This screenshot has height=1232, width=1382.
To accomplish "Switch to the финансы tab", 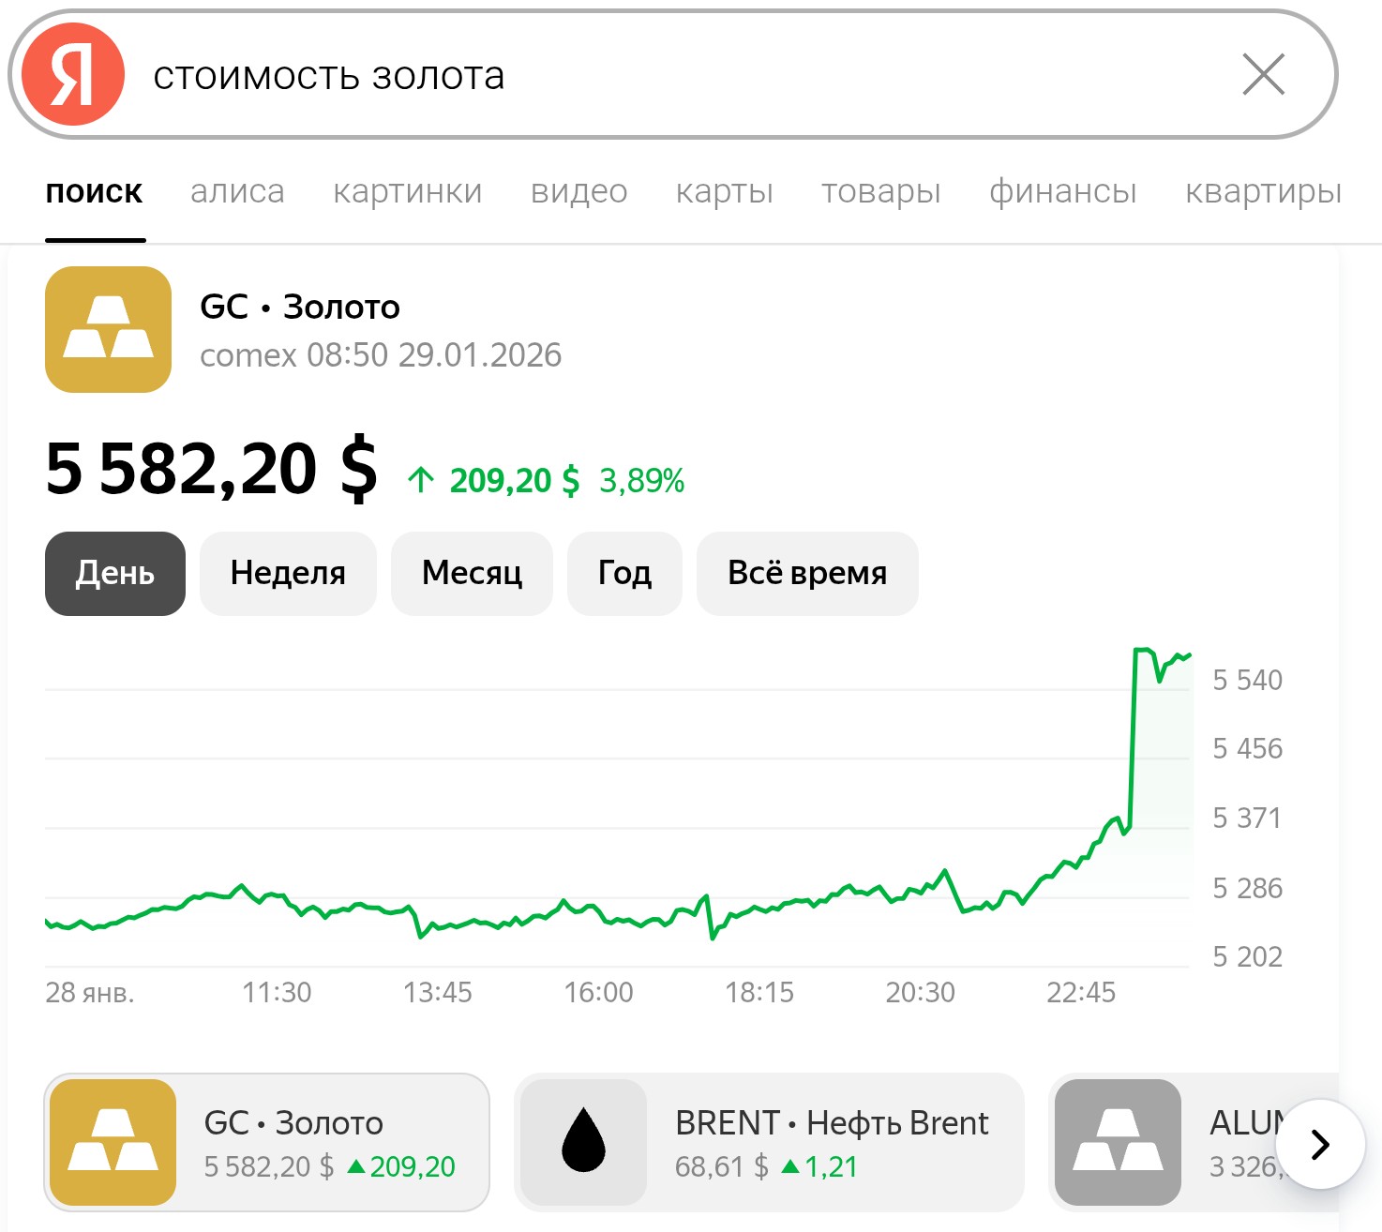I will pyautogui.click(x=1063, y=191).
